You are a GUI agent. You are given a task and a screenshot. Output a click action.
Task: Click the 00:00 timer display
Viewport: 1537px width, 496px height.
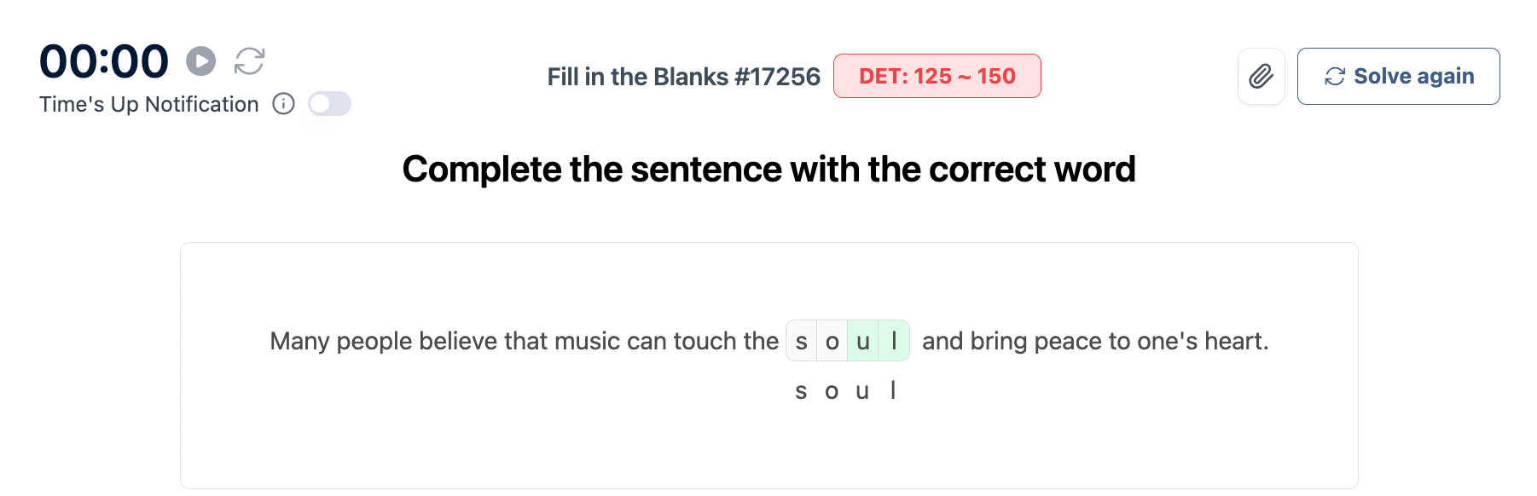pos(104,61)
